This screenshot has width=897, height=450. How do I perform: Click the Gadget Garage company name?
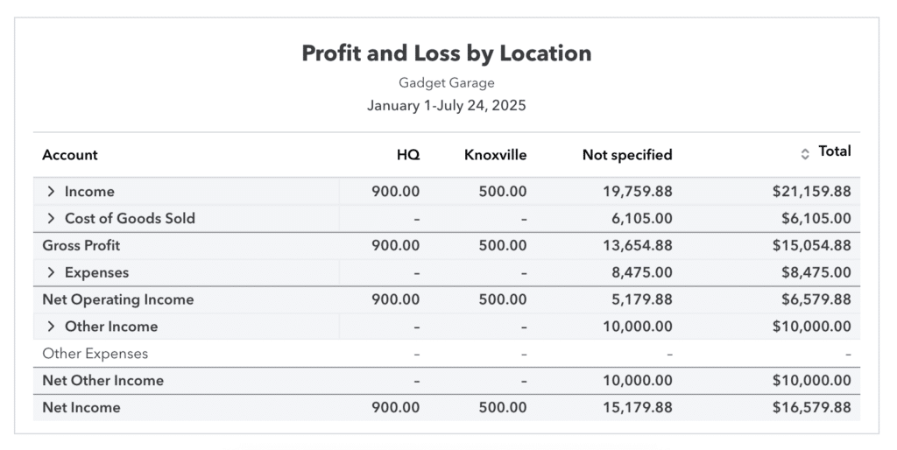click(x=447, y=83)
